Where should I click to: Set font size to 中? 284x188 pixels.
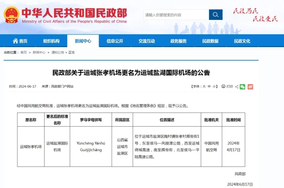[209, 87]
